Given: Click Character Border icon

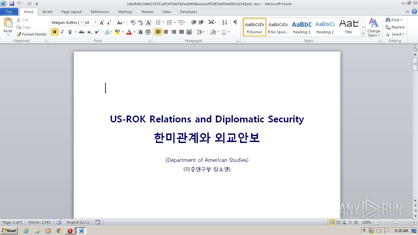Looking at the screenshot, I should (148, 23).
